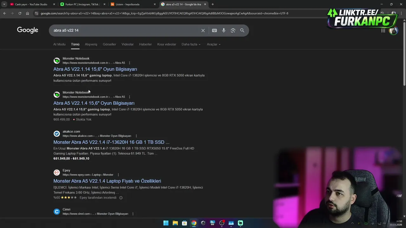This screenshot has width=406, height=228.
Task: Search by image using the camera lens icon
Action: click(233, 30)
